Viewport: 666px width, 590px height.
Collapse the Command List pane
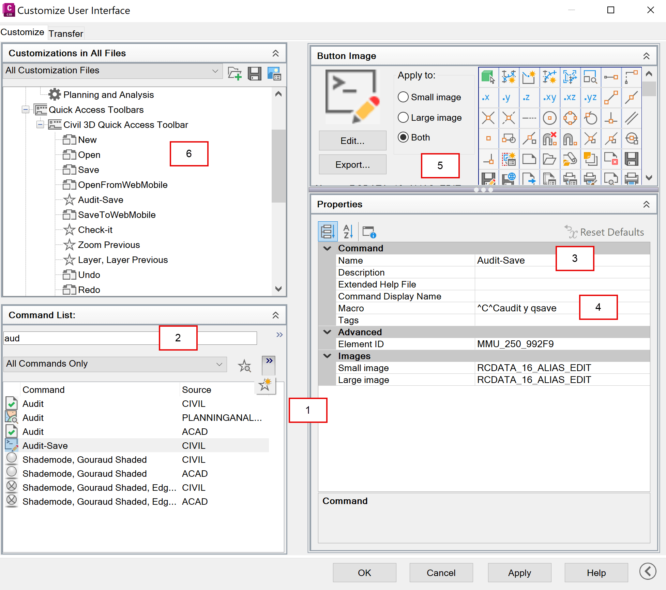pyautogui.click(x=275, y=315)
